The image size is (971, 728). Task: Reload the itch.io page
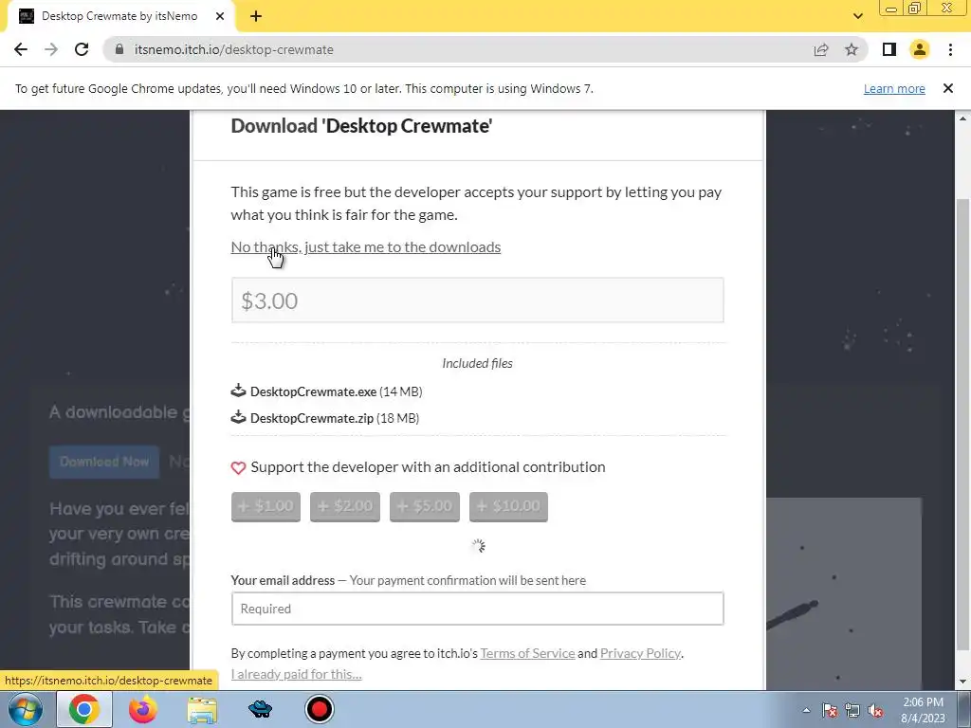pos(82,49)
